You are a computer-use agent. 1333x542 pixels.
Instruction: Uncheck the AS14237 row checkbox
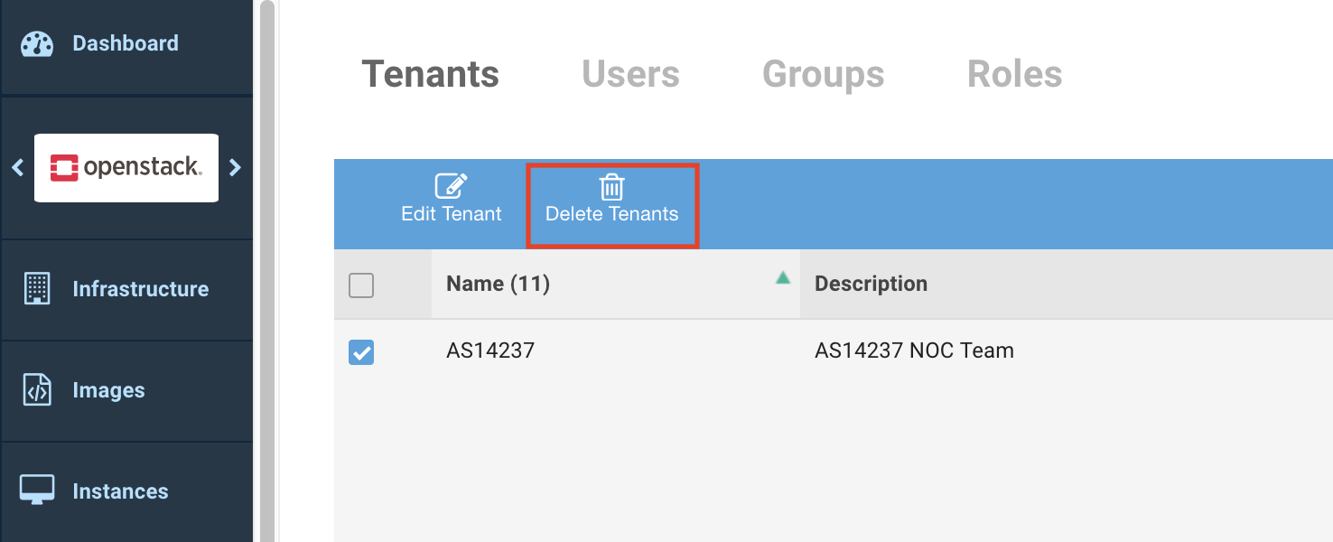click(361, 352)
